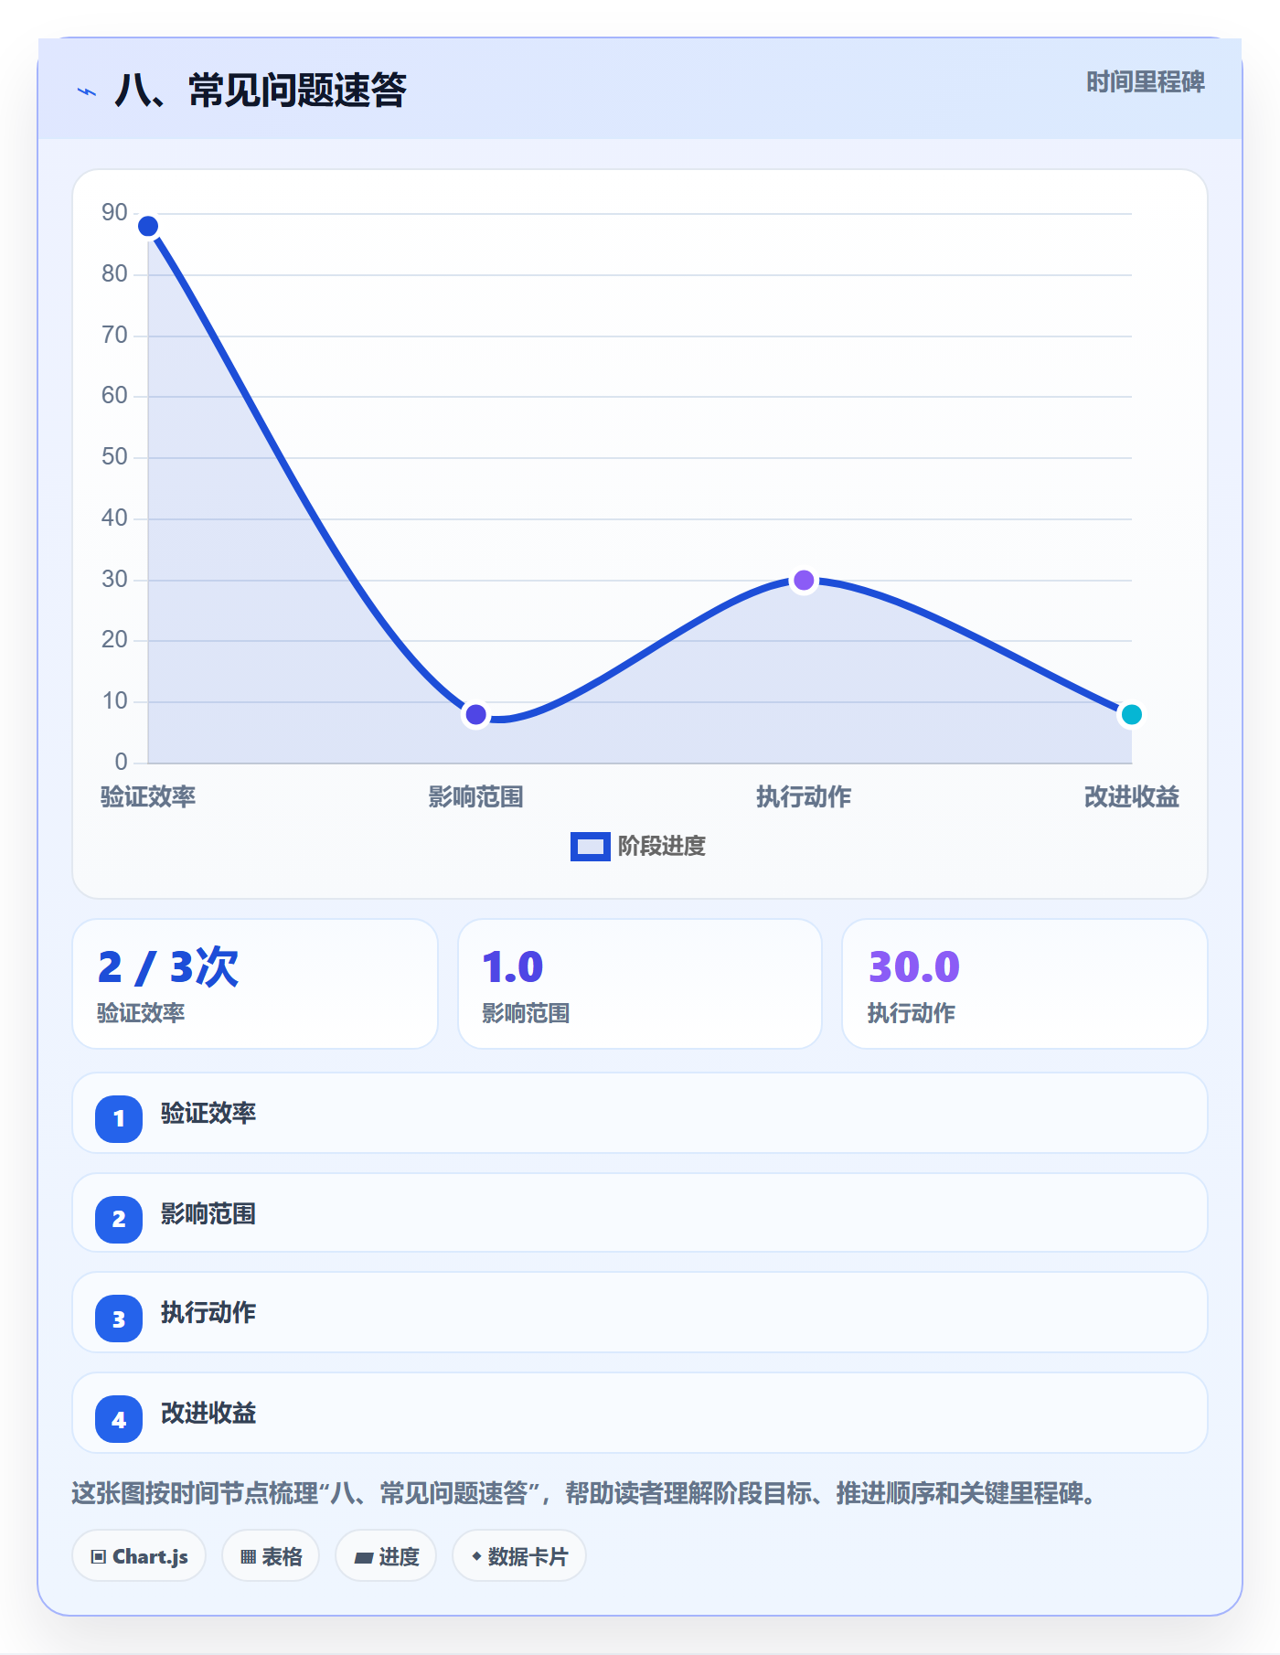Toggle the 阶段进度 legend swatch
This screenshot has width=1280, height=1655.
[590, 847]
